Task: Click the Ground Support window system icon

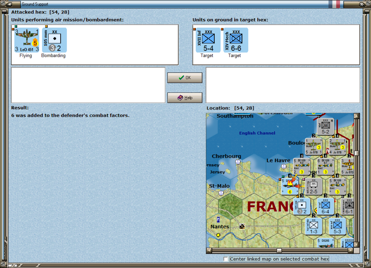Action: (x=9, y=4)
